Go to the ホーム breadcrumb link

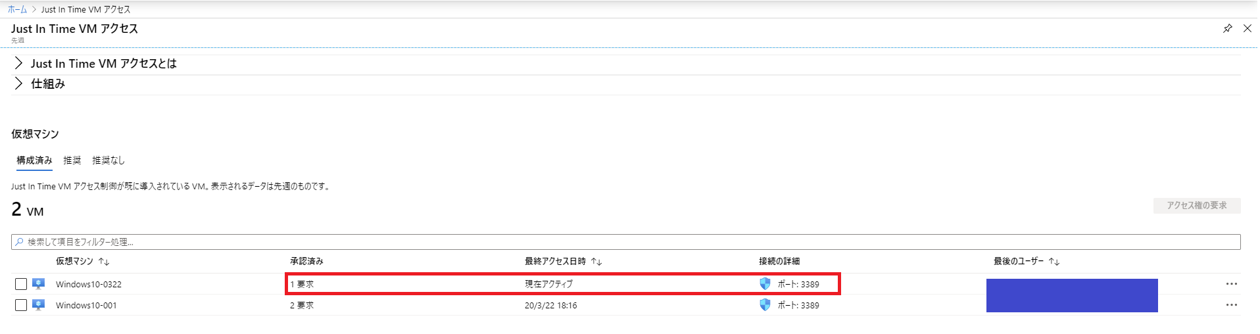point(17,9)
